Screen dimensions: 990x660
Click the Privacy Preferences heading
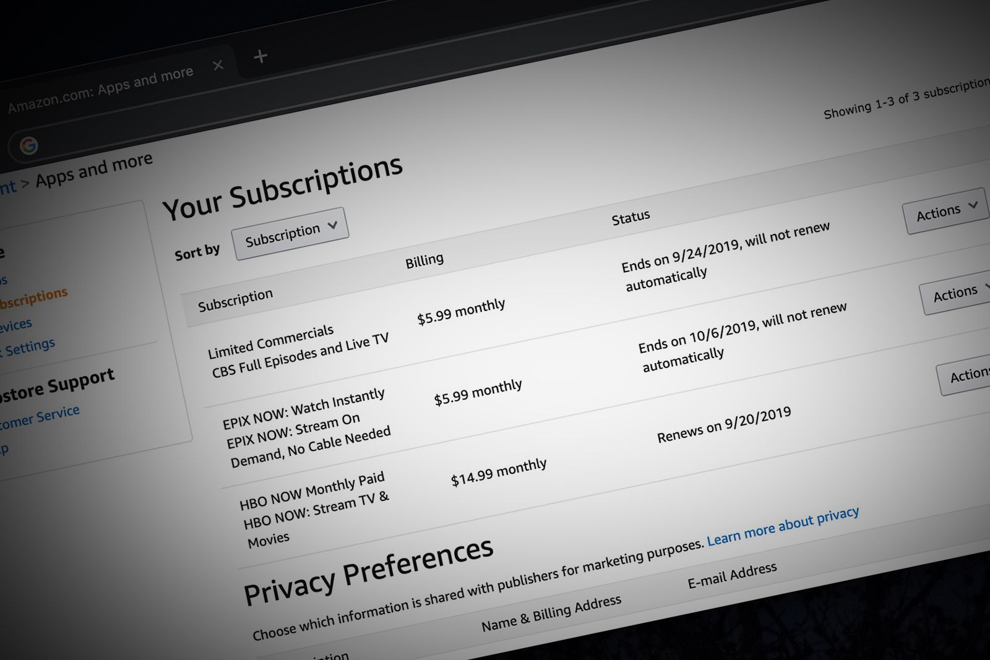pos(368,572)
